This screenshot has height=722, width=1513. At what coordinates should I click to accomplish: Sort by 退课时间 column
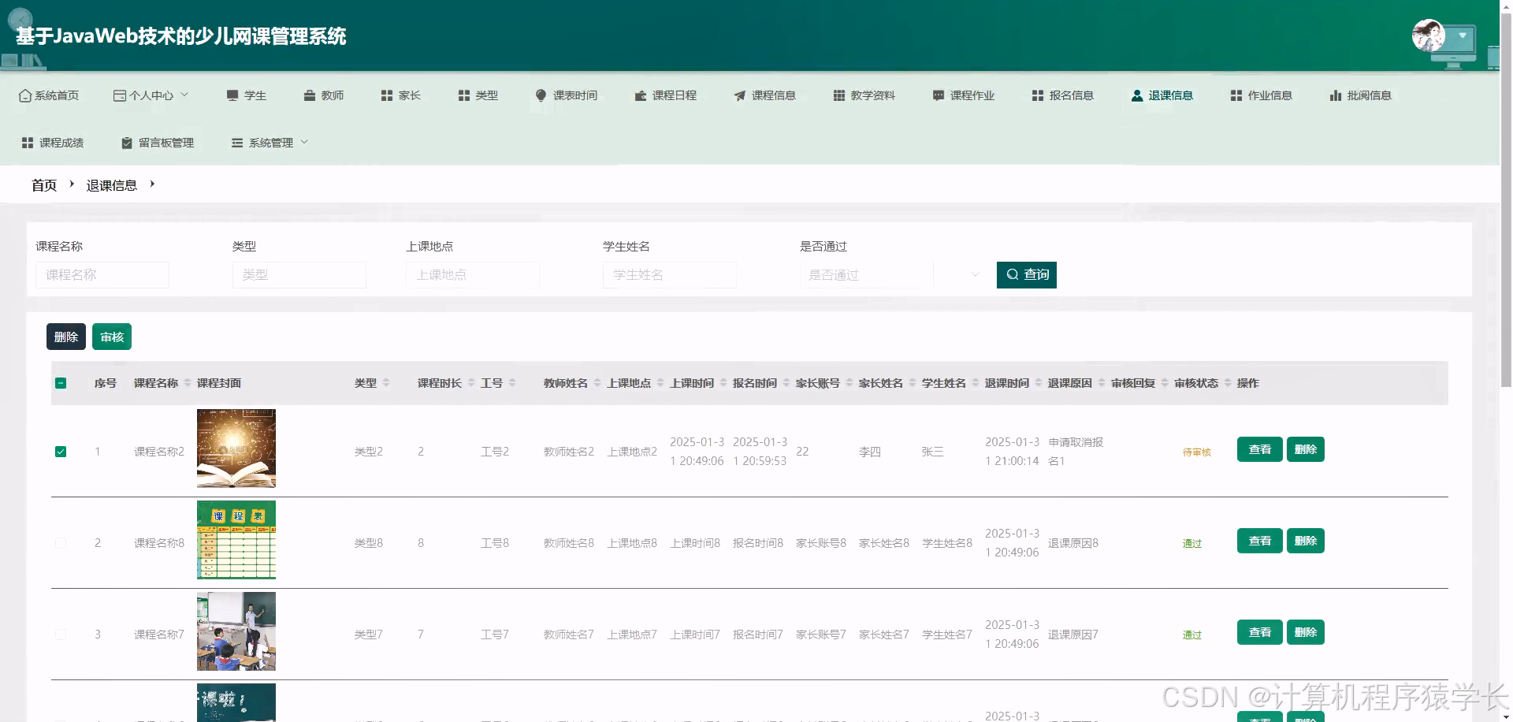point(1039,383)
